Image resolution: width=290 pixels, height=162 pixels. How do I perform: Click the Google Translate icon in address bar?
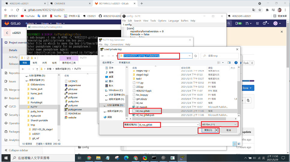point(254,10)
